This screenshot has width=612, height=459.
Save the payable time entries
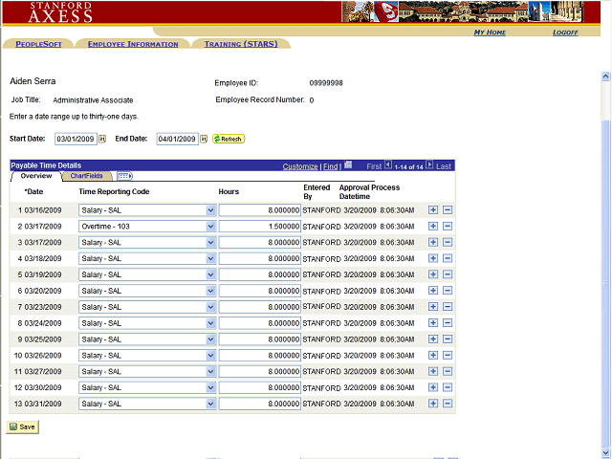point(23,426)
